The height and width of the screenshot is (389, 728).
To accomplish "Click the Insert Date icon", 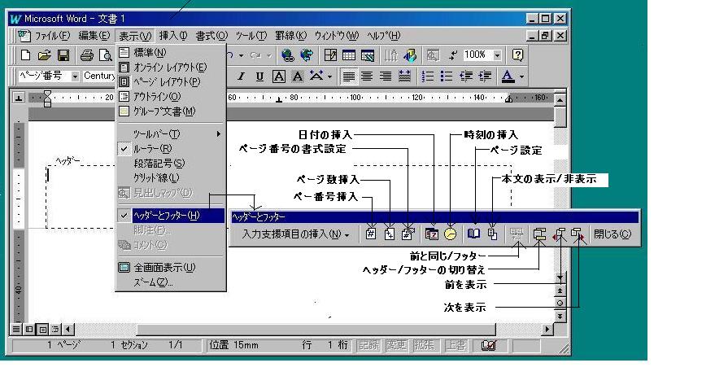I will point(432,234).
